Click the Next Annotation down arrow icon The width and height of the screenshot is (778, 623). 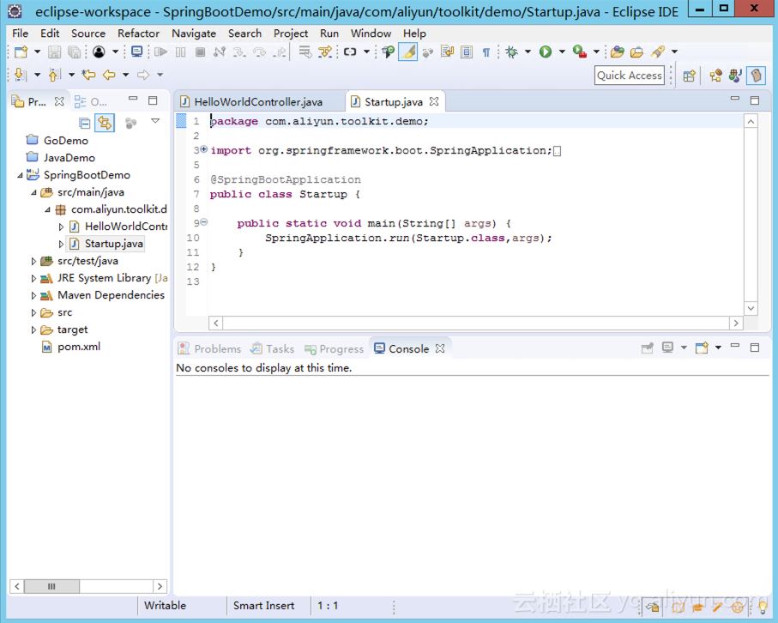pyautogui.click(x=20, y=75)
